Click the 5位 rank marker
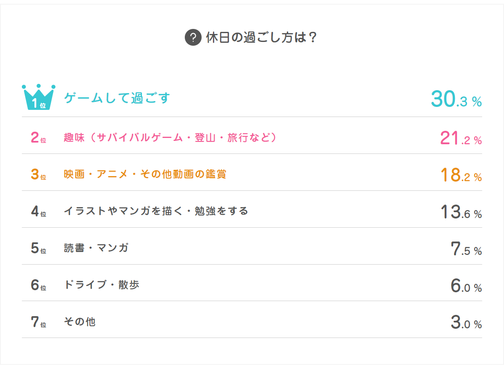Screen dimensions: 504x369 38,248
